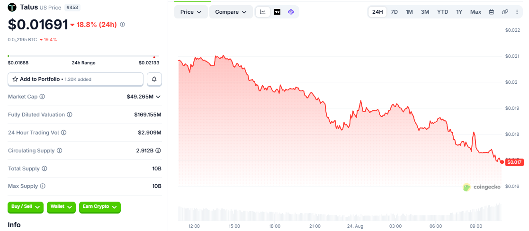Click the 0.0₆2195 BTC price text
The width and height of the screenshot is (529, 231).
pyautogui.click(x=22, y=39)
